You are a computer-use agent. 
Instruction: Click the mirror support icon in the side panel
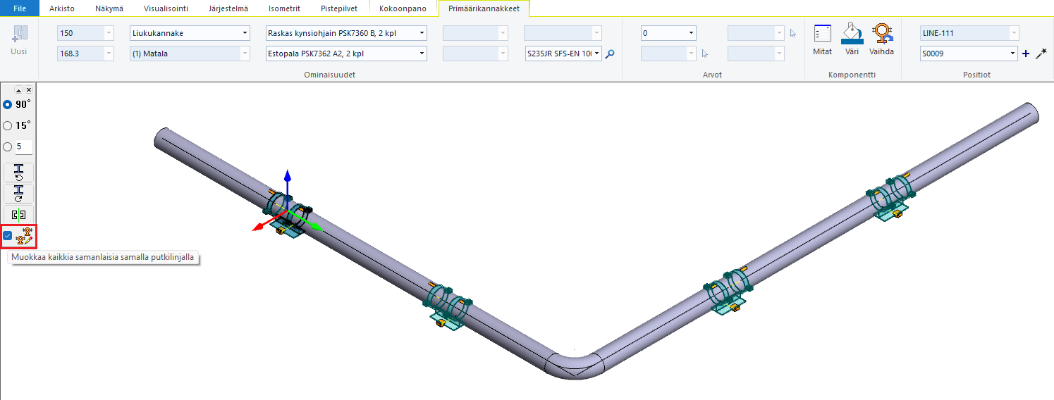click(x=19, y=215)
